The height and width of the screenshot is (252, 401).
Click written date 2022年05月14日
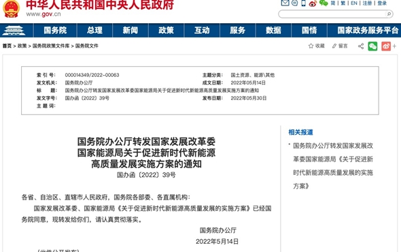click(x=248, y=83)
